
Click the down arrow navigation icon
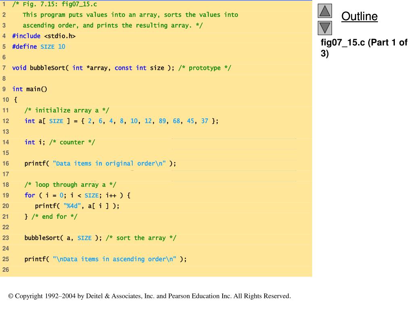click(x=325, y=28)
